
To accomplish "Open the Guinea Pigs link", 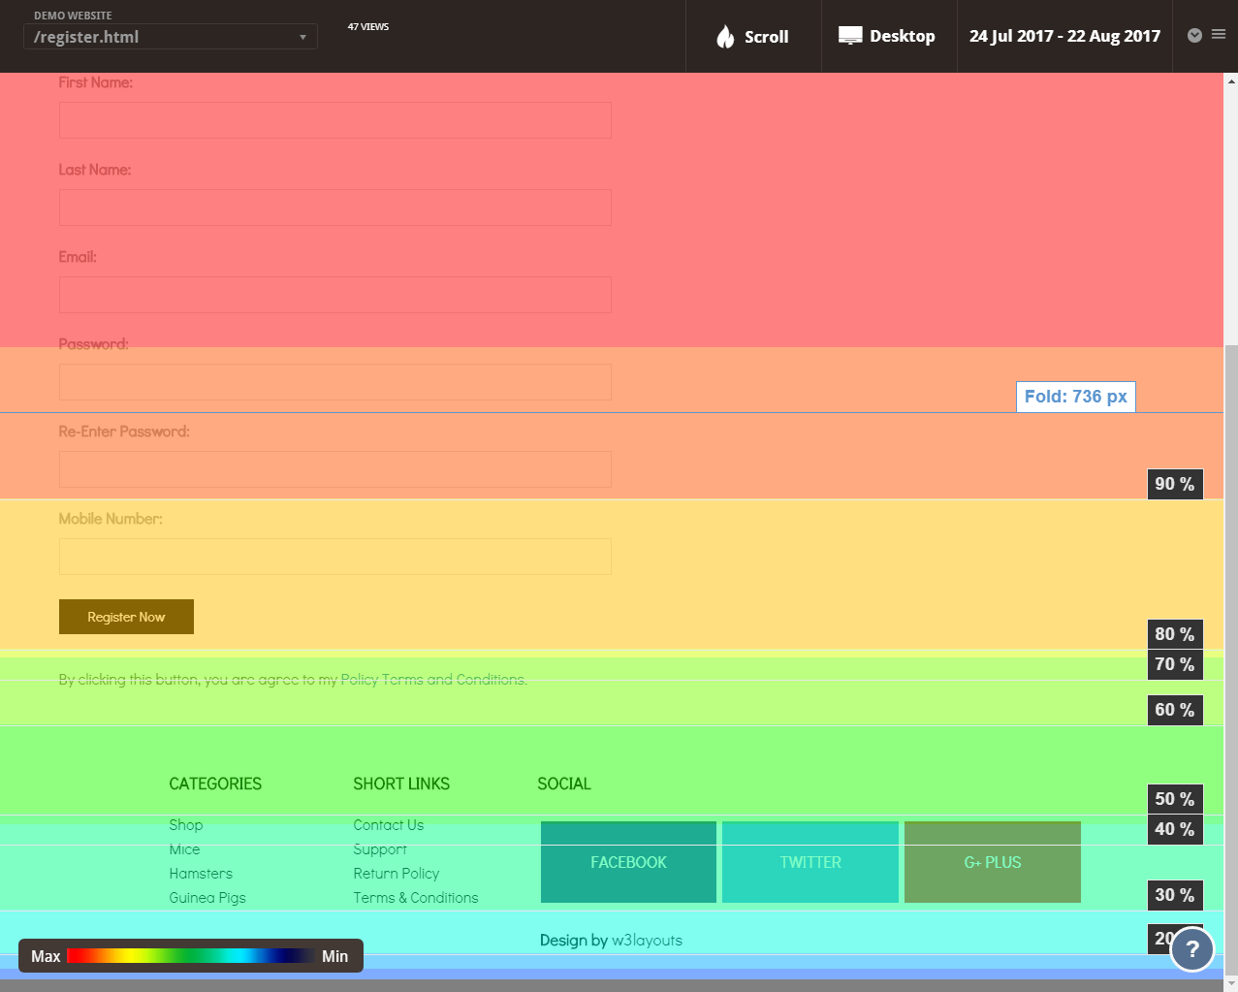I will 207,898.
